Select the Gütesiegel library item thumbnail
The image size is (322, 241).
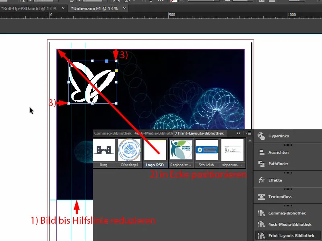129,150
